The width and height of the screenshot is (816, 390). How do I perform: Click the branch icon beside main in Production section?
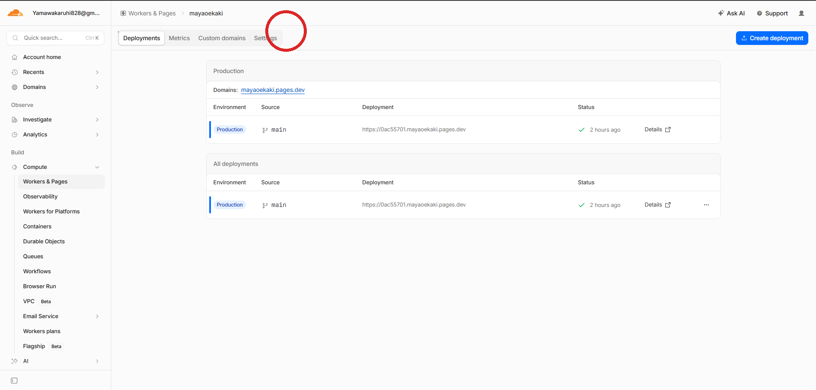[x=265, y=130]
